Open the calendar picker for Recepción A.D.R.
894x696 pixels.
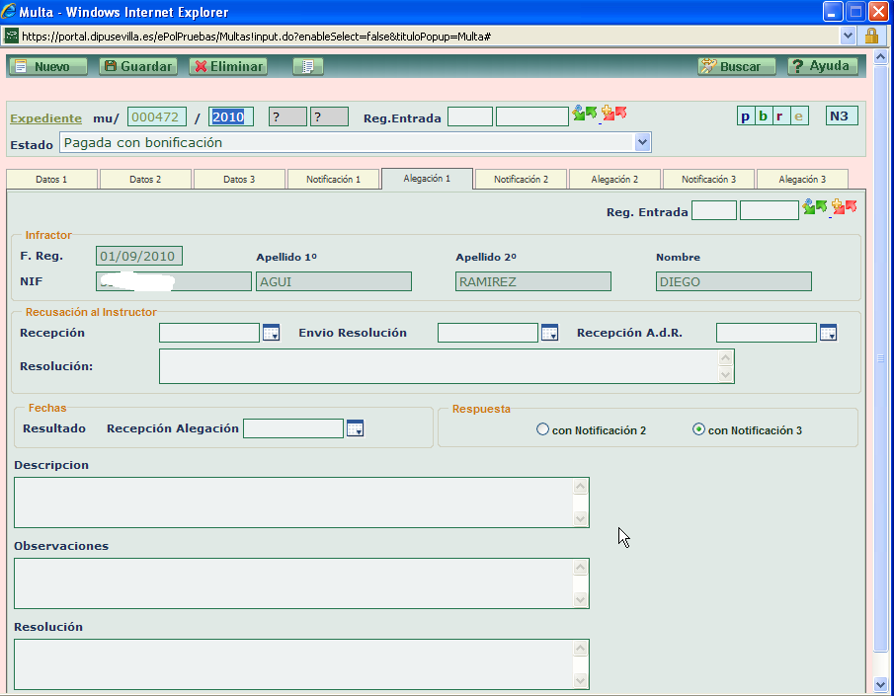(x=828, y=334)
